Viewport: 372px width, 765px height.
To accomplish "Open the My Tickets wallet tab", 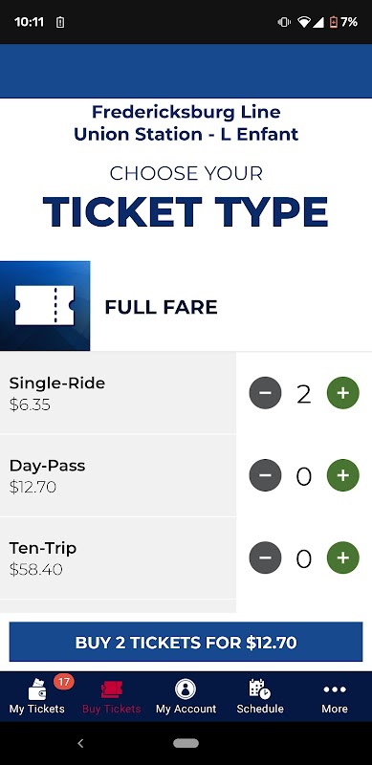I will tap(37, 696).
